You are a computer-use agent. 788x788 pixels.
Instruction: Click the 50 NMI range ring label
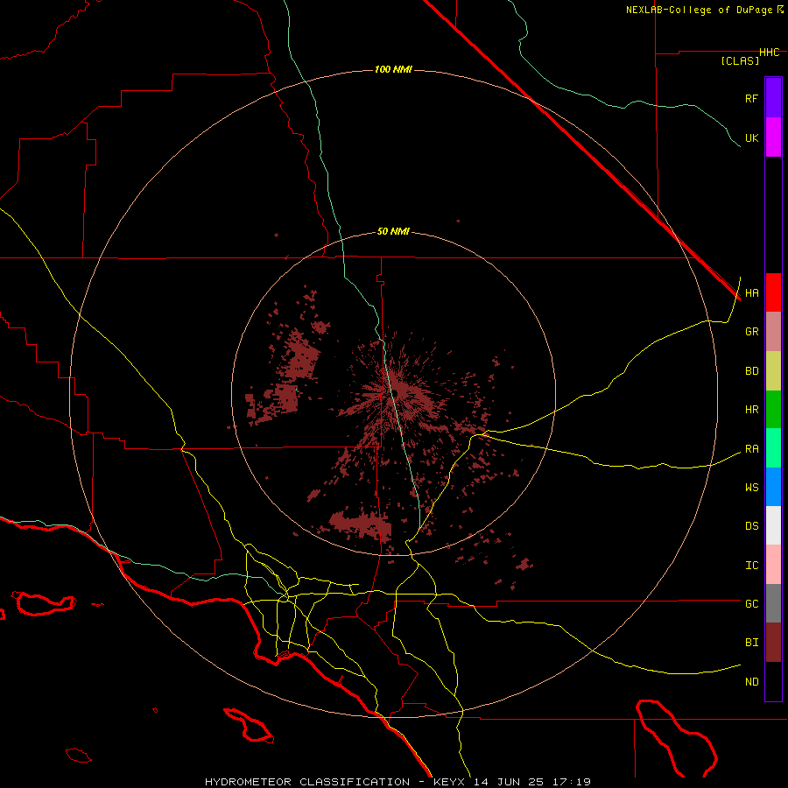pyautogui.click(x=393, y=232)
